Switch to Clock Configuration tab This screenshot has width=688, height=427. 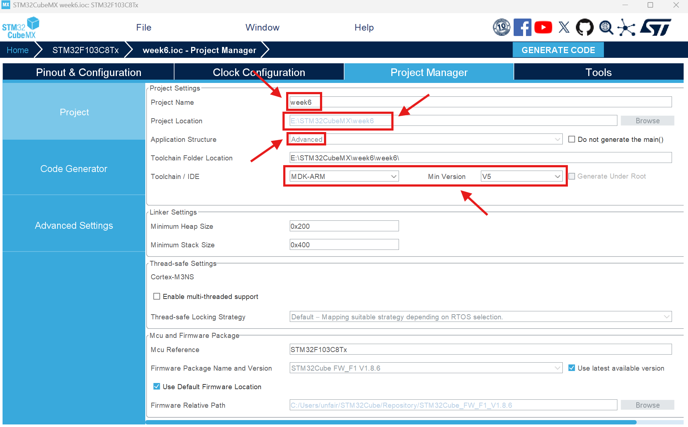click(259, 72)
